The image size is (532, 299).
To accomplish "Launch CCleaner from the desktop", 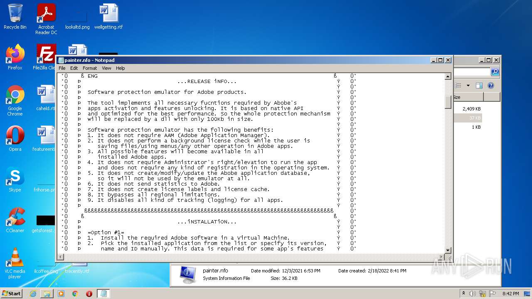I will [x=15, y=221].
